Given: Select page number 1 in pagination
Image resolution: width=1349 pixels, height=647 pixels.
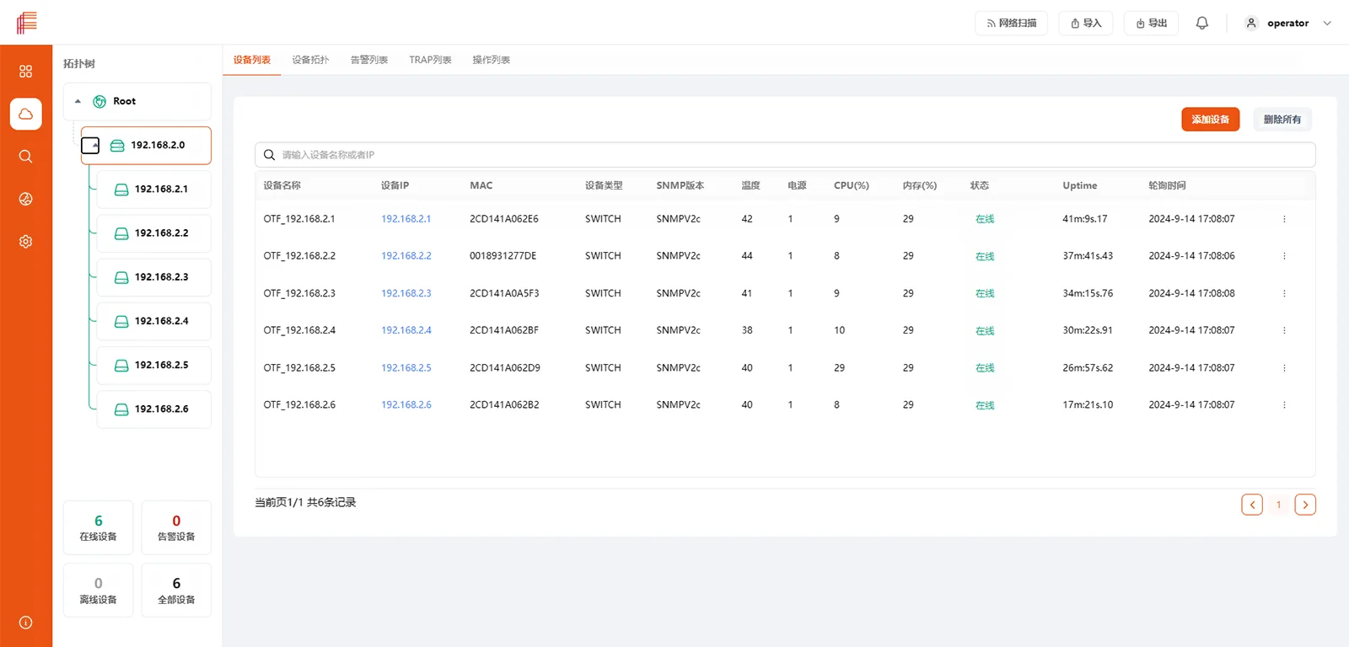Looking at the screenshot, I should pyautogui.click(x=1278, y=505).
